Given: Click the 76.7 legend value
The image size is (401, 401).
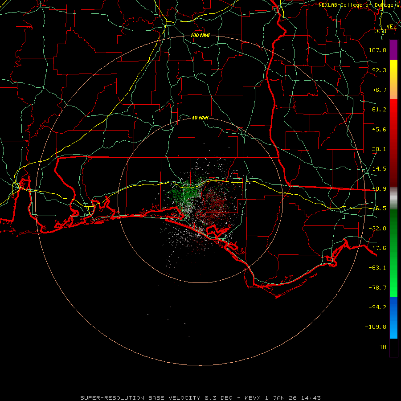Looking at the screenshot, I should 379,90.
